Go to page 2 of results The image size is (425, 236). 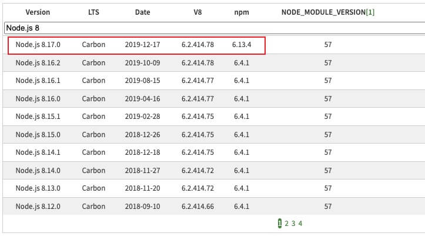click(286, 224)
